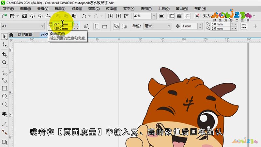This screenshot has height=147, width=261.
Task: Toggle full-screen preview icon
Action: (x=161, y=16)
